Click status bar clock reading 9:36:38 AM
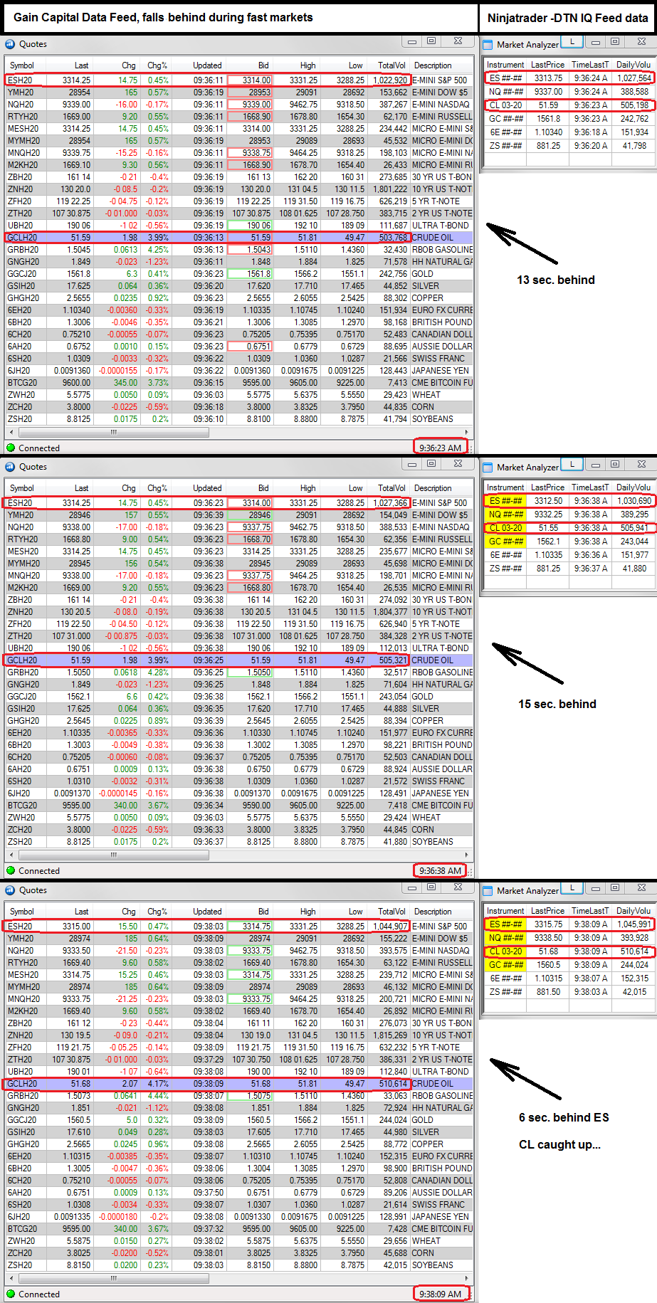Screen dimensions: 657x1303 (440, 870)
